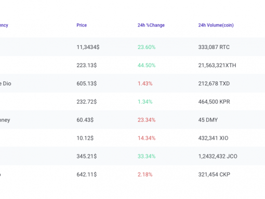Click the 1,2432,432 JCO volume cell

(x=218, y=156)
